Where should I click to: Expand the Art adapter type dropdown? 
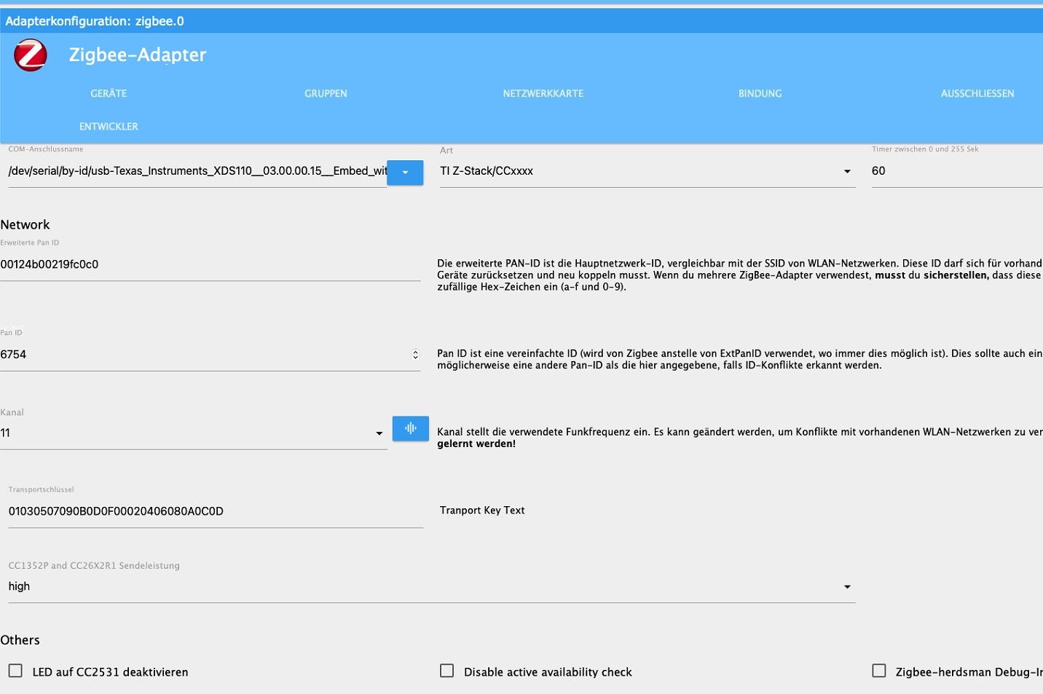point(648,171)
